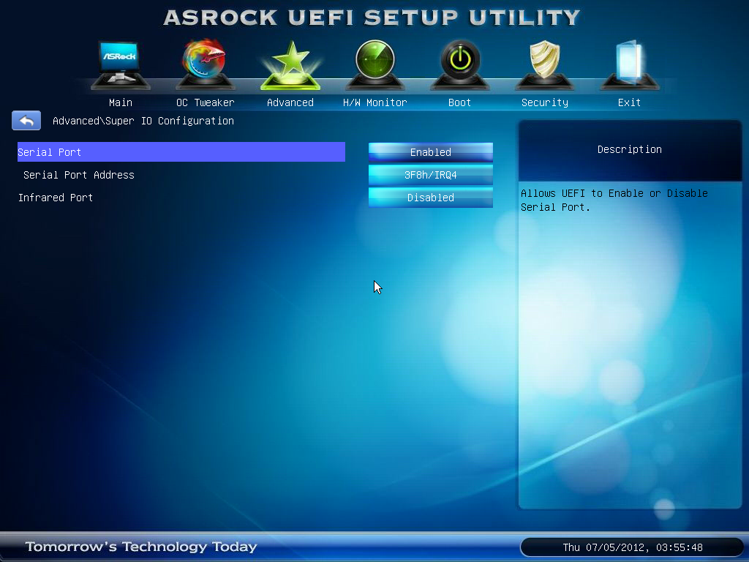Switch to the Boot tab label

[459, 102]
